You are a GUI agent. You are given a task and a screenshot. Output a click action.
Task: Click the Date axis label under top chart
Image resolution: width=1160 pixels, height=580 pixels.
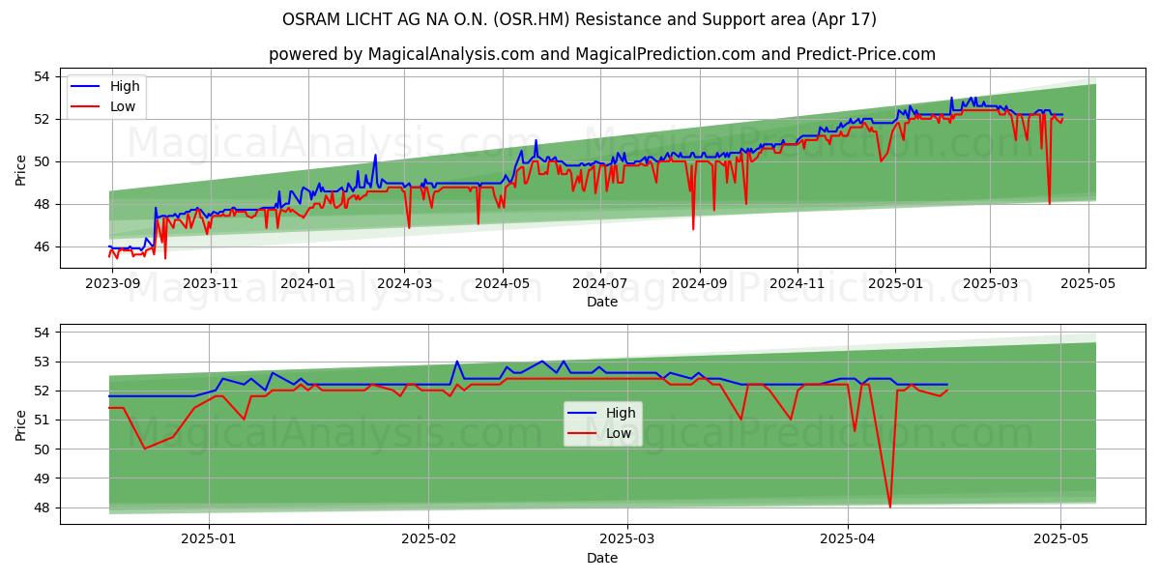pyautogui.click(x=601, y=302)
